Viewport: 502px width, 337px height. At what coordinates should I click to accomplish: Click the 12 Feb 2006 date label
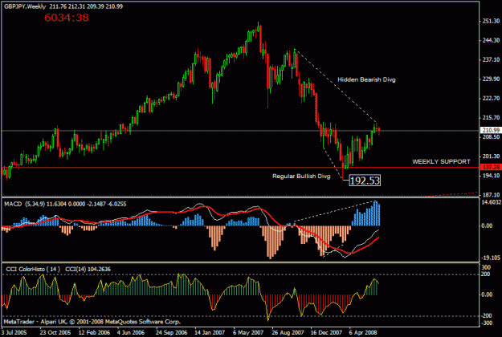[94, 332]
